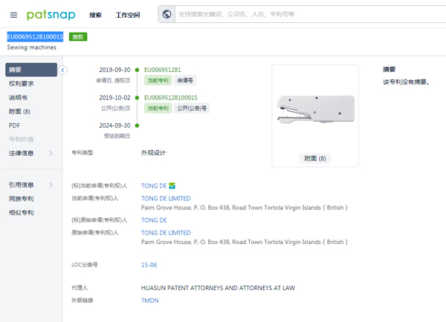
Task: Open the TONG DE standardized original assignee link
Action: [154, 220]
